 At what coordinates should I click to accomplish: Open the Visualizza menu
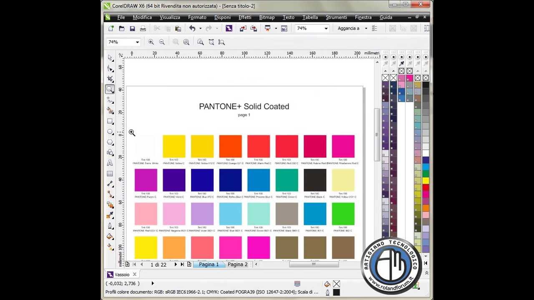(170, 17)
